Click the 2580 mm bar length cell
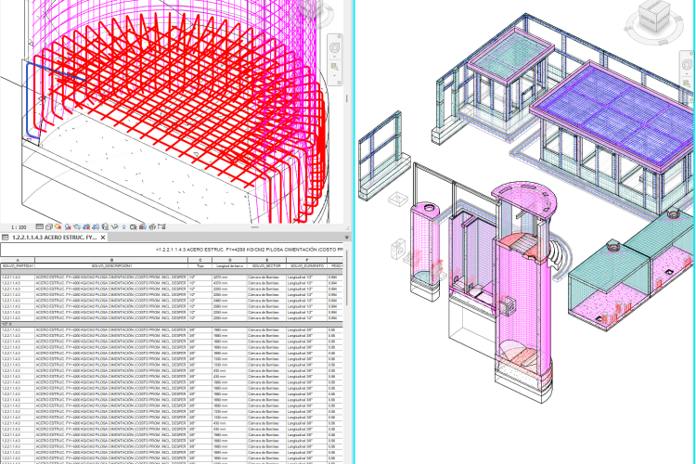 [x=229, y=306]
